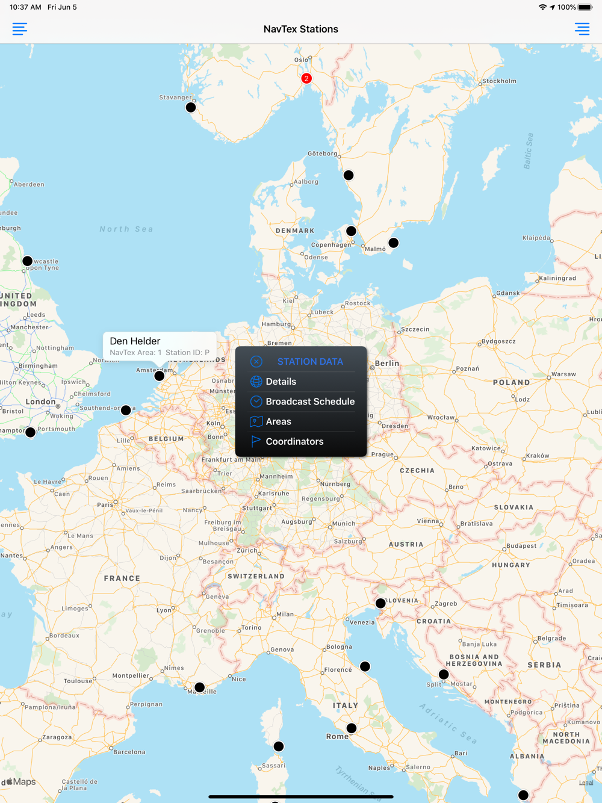Image resolution: width=602 pixels, height=803 pixels.
Task: Tap the Budapest city label
Action: [521, 546]
